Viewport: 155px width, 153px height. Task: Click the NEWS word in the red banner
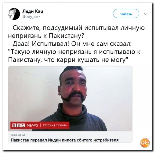coord(32,125)
